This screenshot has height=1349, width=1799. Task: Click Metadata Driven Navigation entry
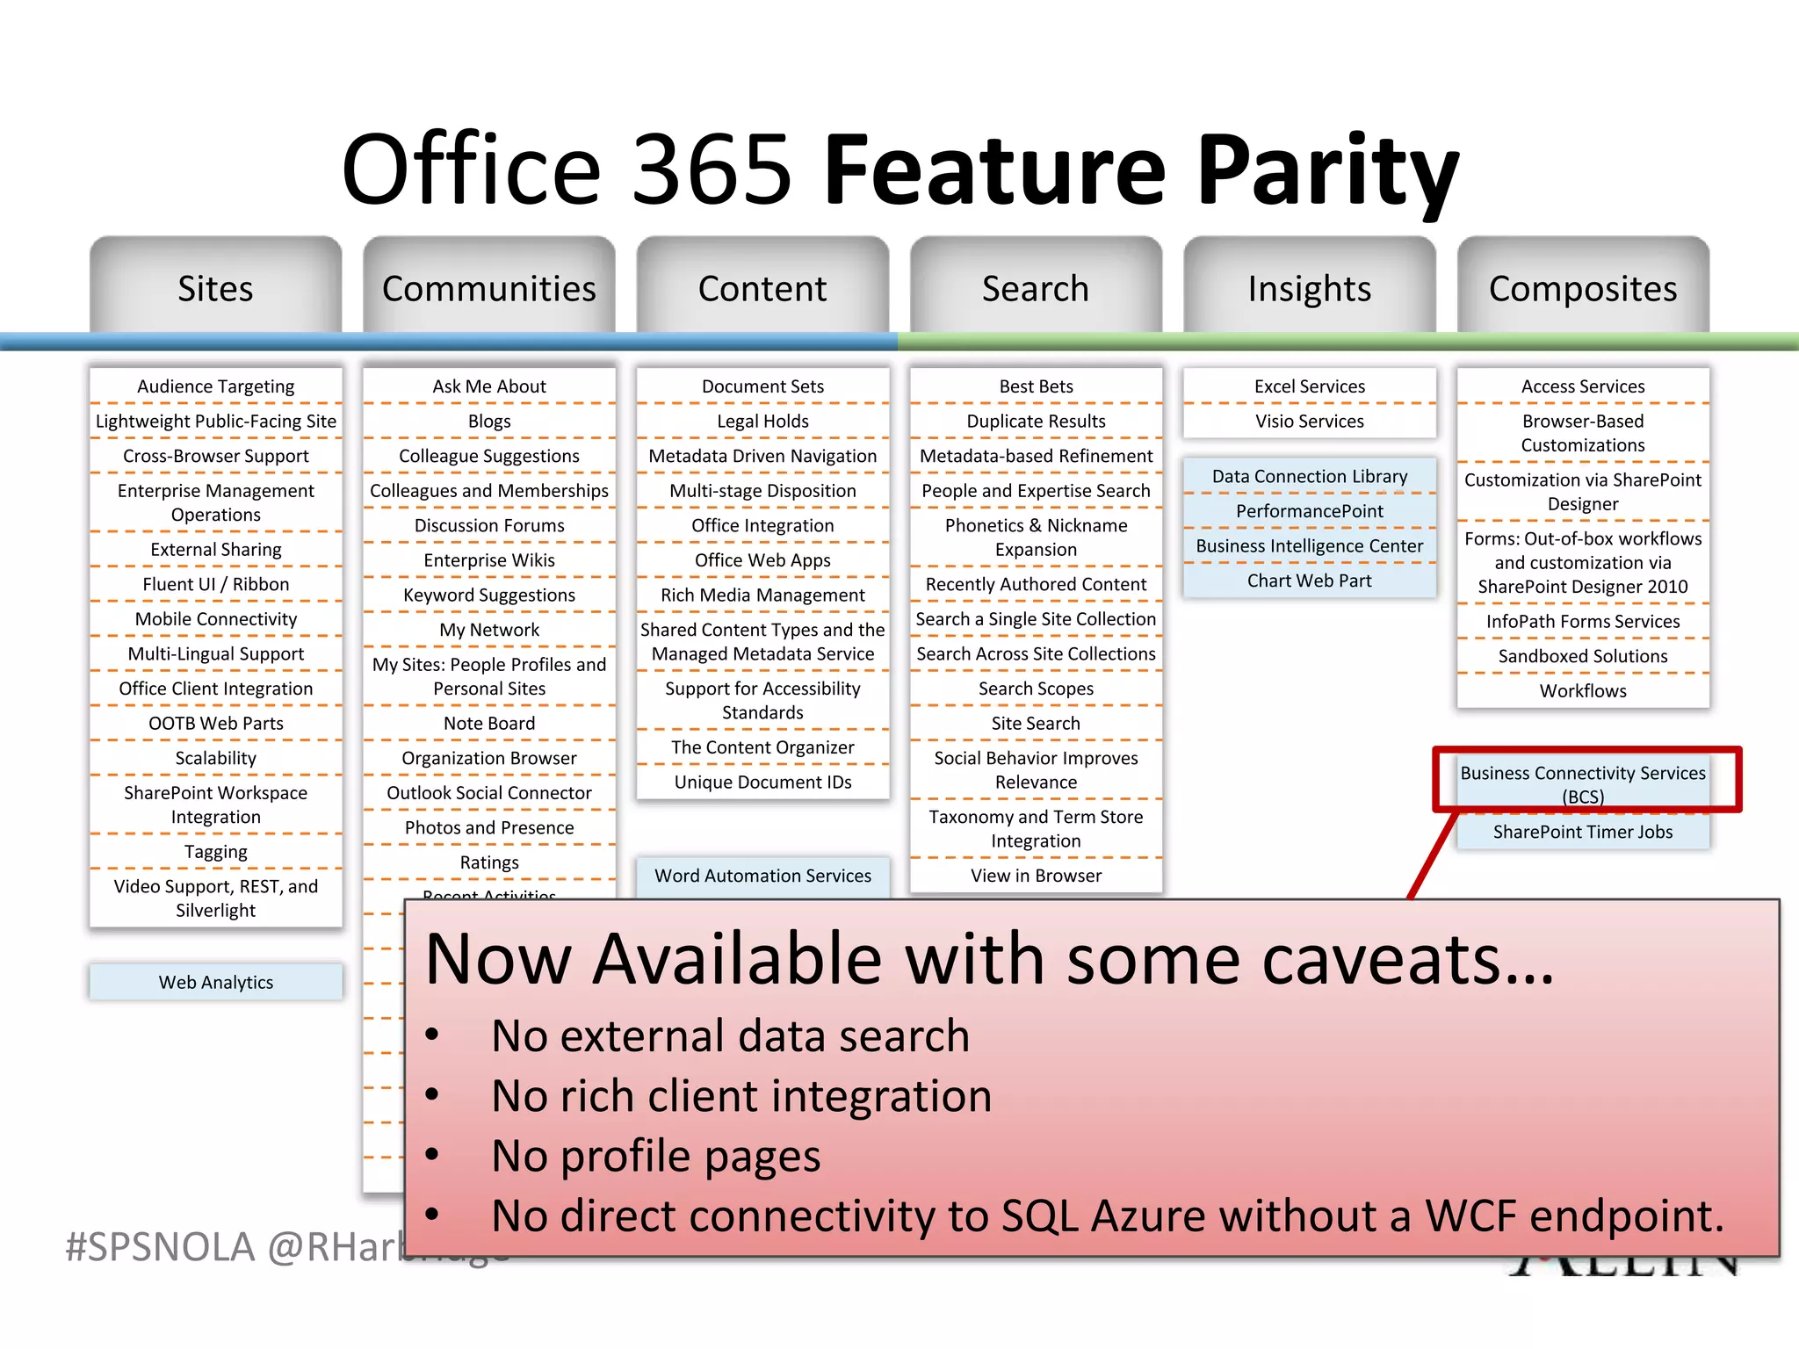click(x=762, y=456)
